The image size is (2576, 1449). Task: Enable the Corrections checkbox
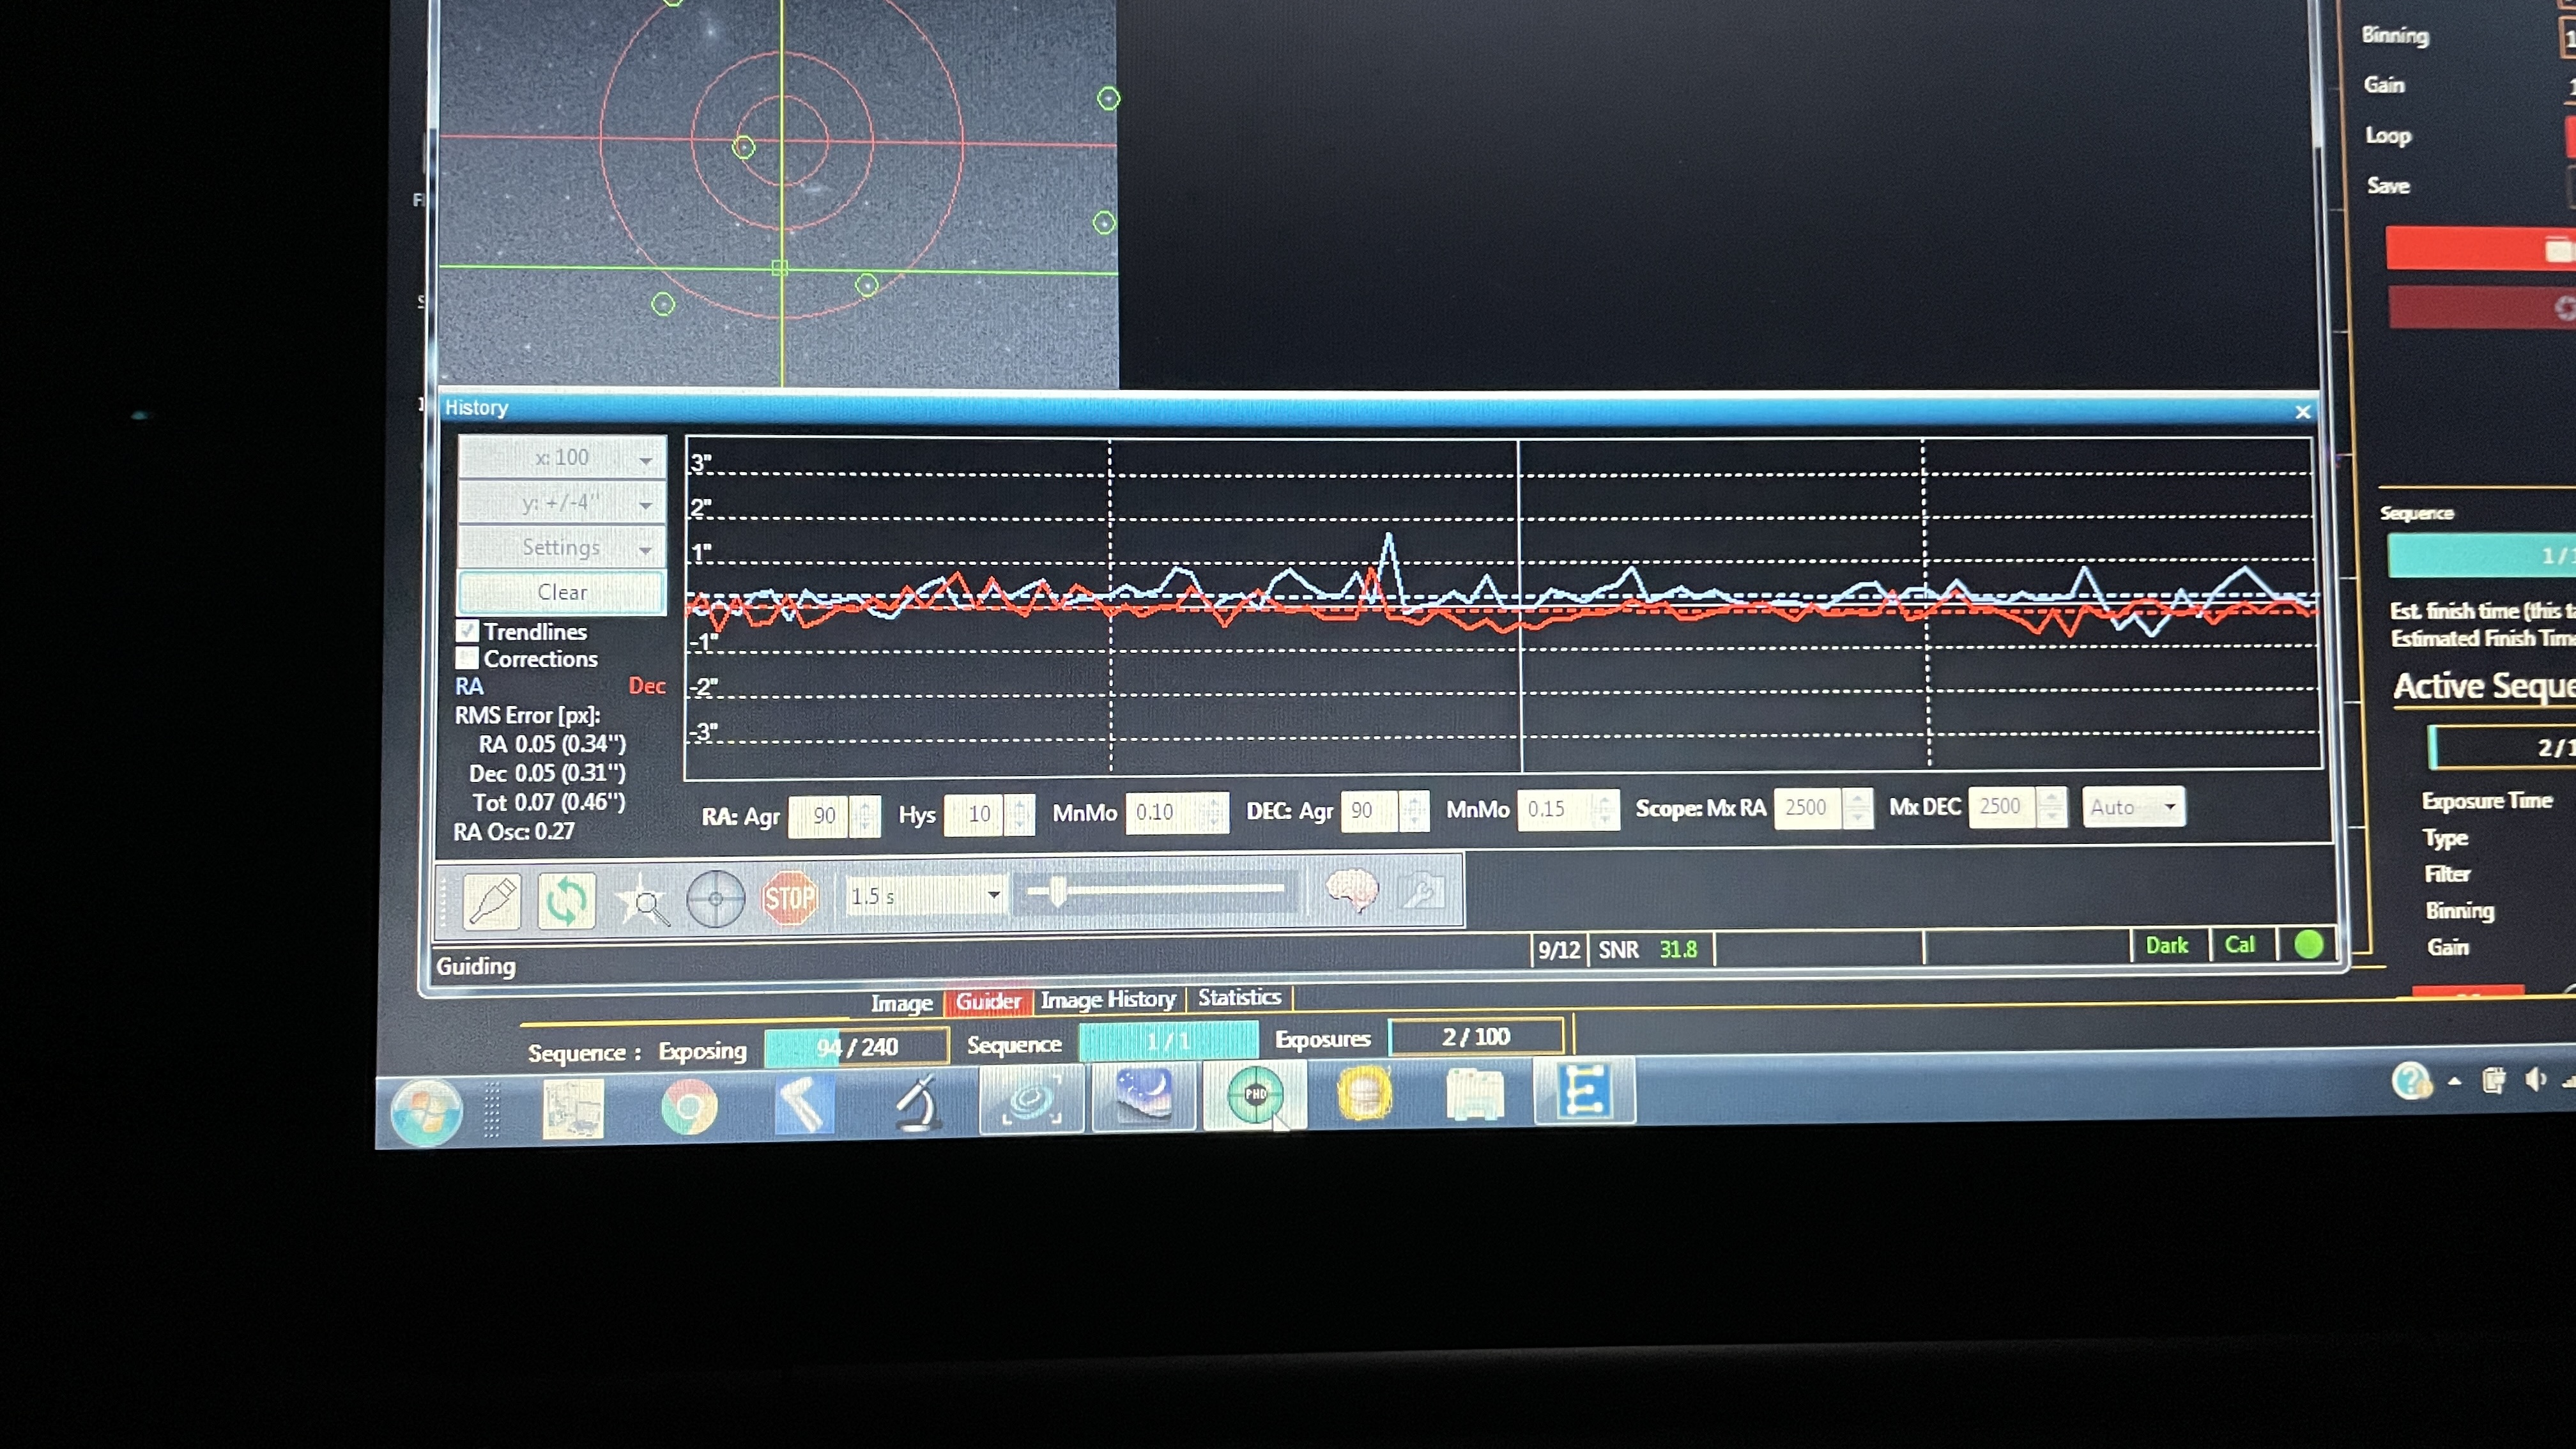click(467, 658)
